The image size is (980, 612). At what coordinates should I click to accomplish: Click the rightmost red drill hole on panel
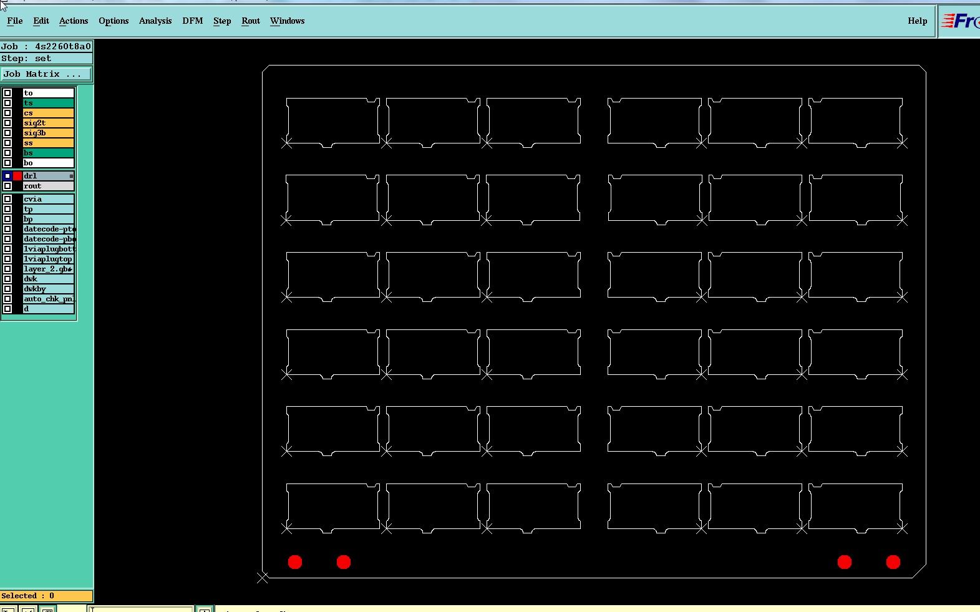[x=893, y=562]
